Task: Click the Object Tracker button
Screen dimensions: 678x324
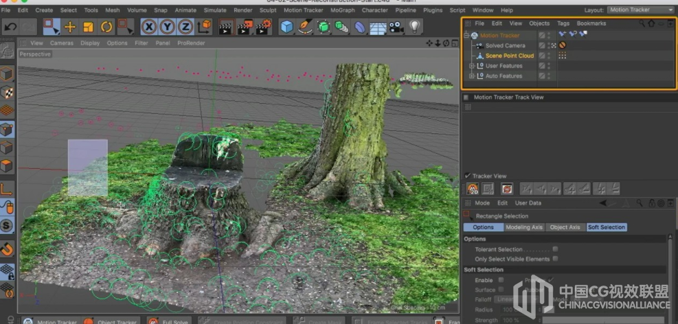Action: pyautogui.click(x=111, y=321)
